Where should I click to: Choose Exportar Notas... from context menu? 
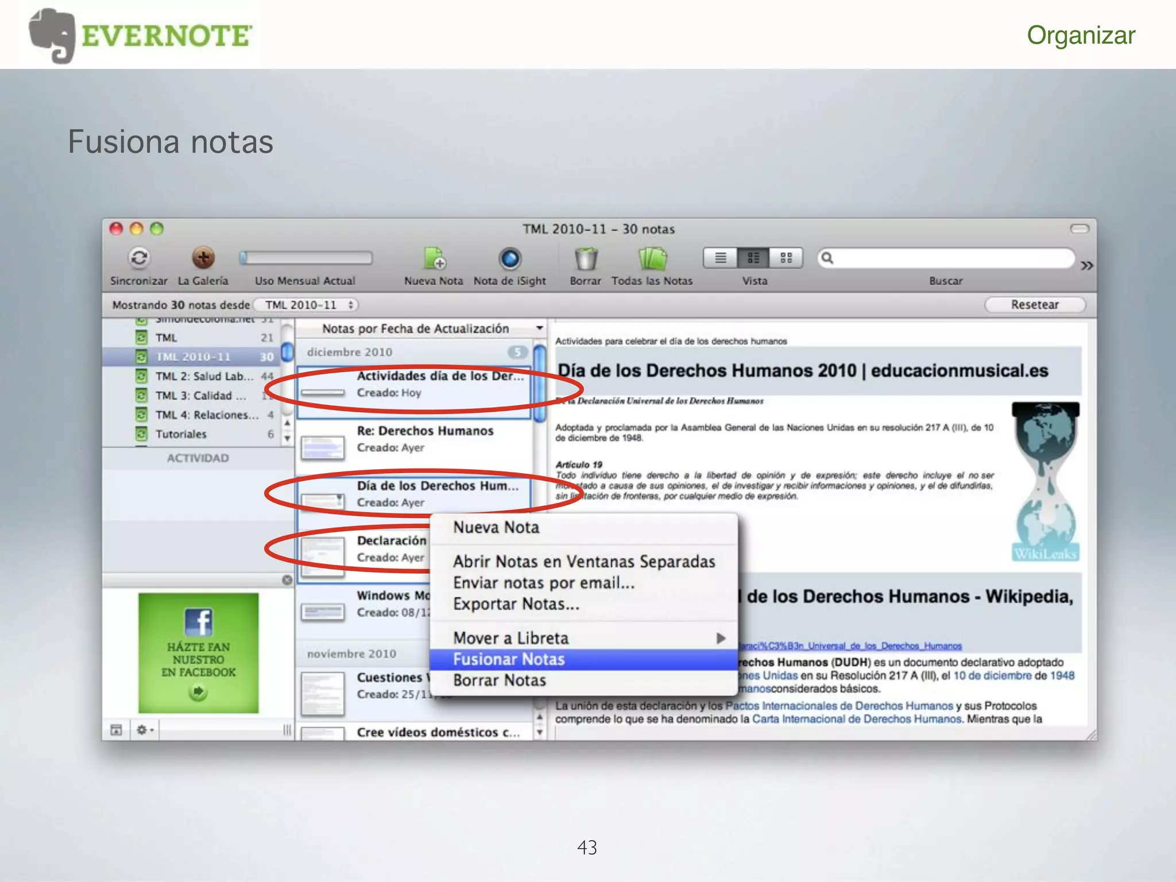tap(583, 604)
